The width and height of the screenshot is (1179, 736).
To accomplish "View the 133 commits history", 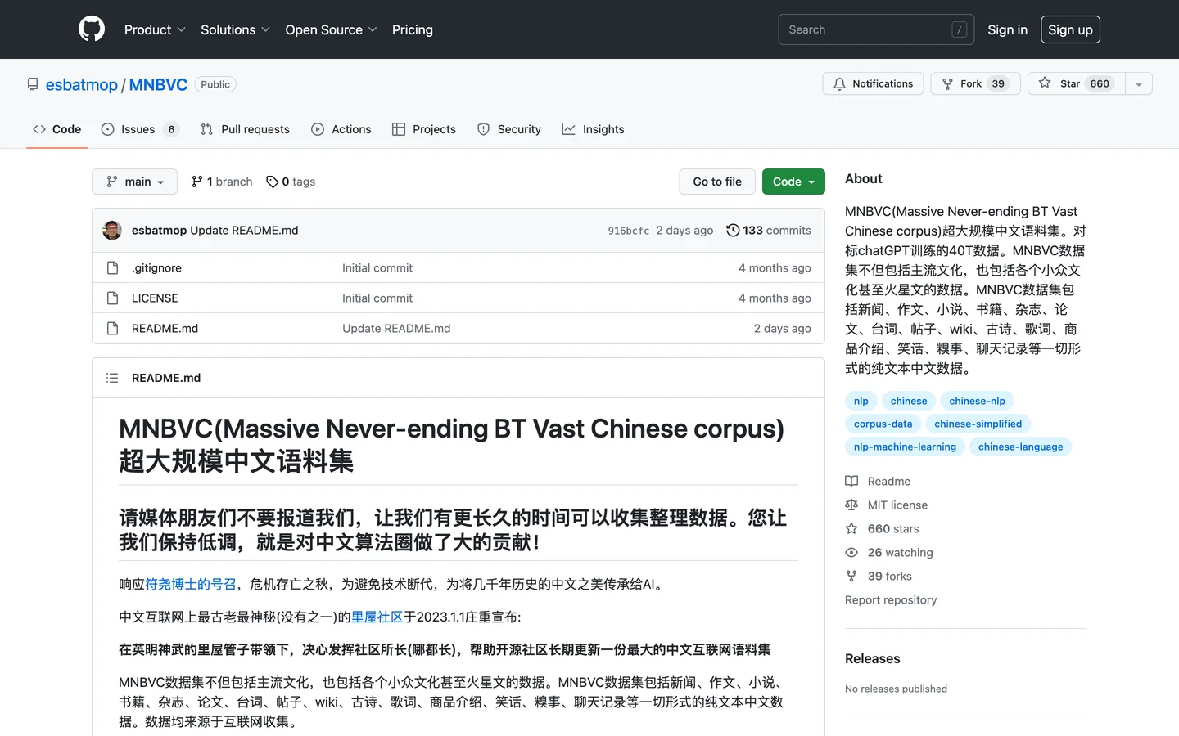I will (769, 231).
